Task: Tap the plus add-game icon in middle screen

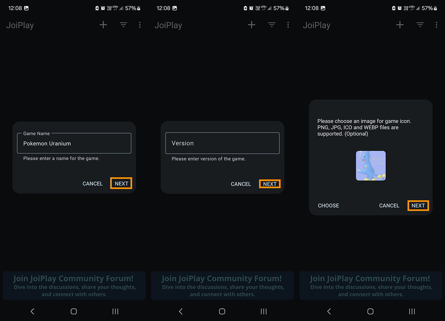Action: coord(252,25)
